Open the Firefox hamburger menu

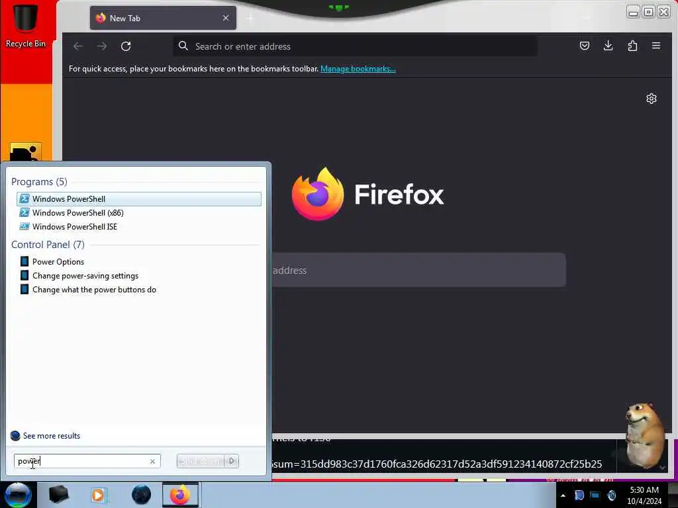click(x=656, y=46)
